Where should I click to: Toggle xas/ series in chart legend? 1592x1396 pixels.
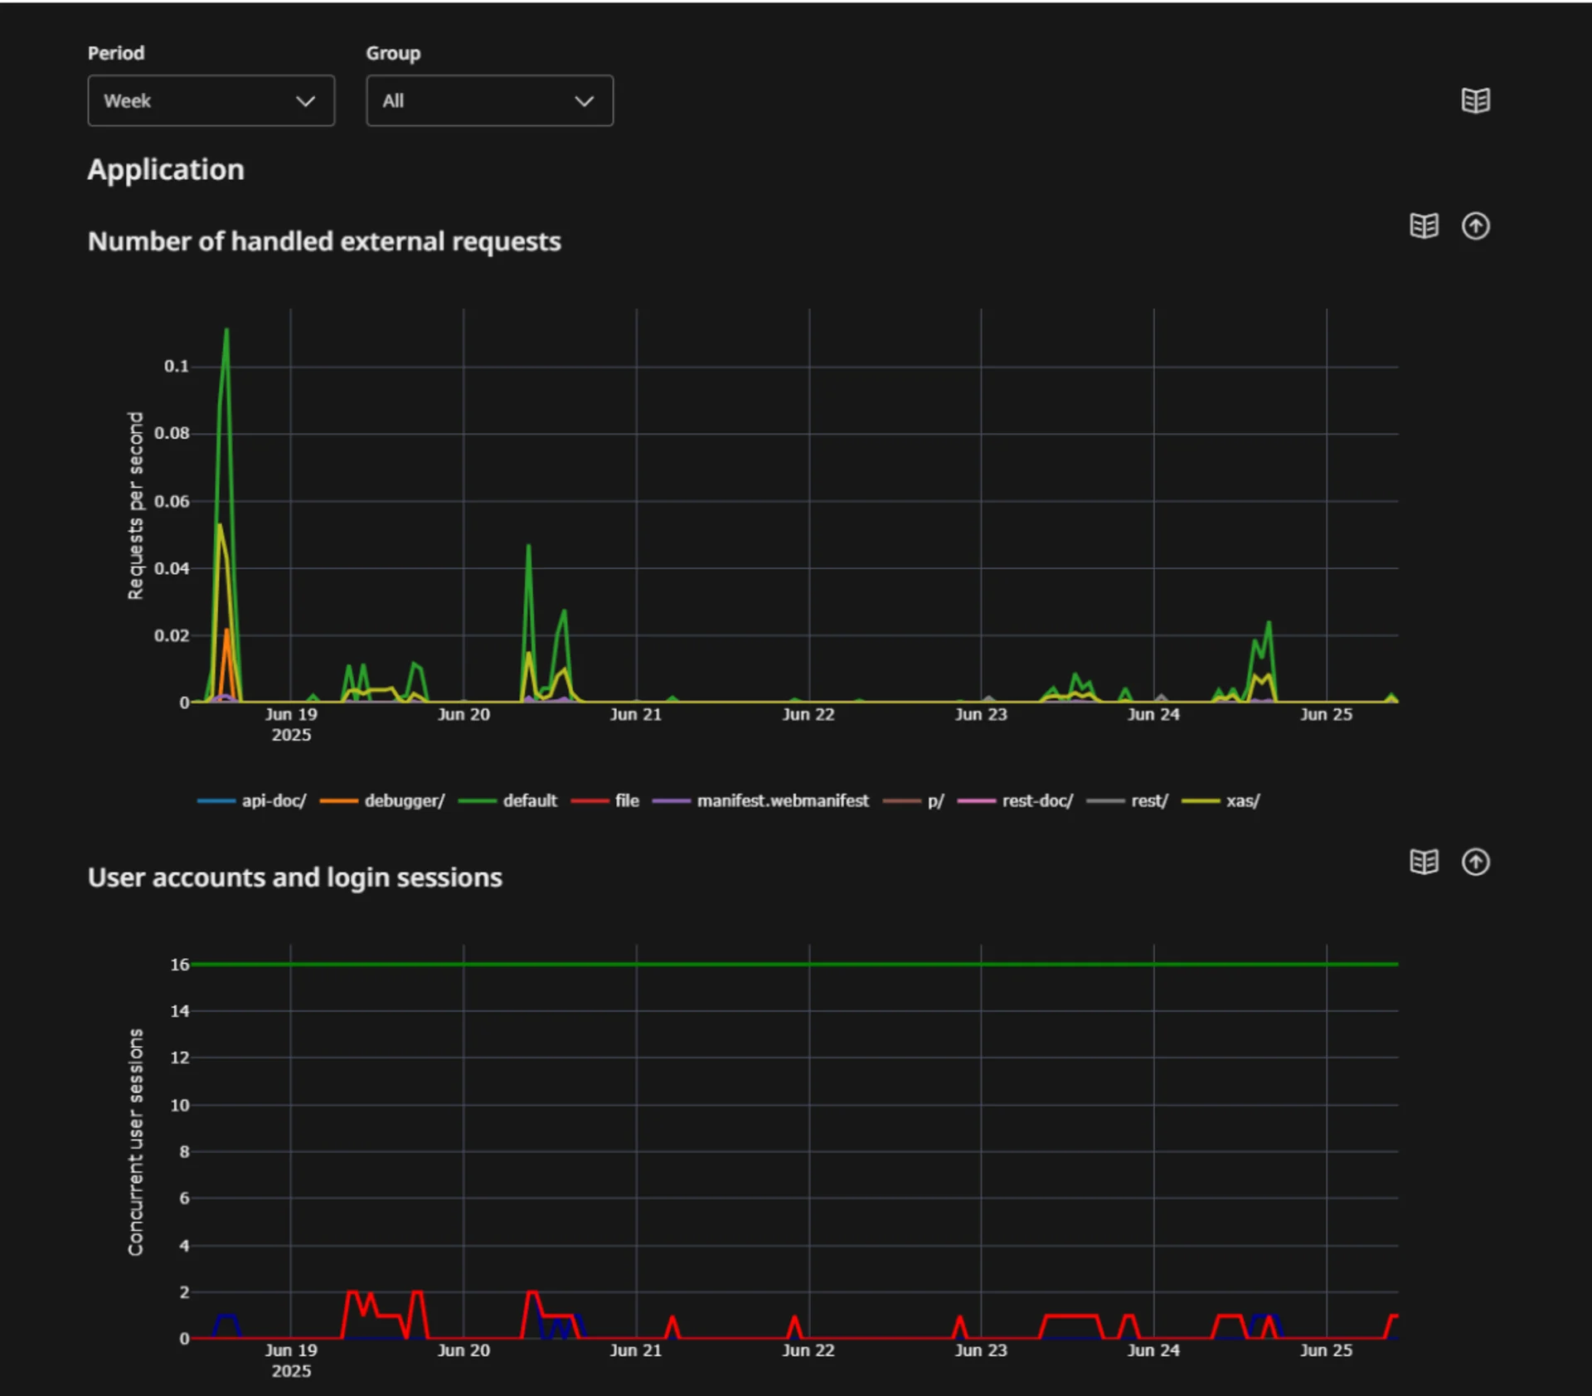point(1221,800)
